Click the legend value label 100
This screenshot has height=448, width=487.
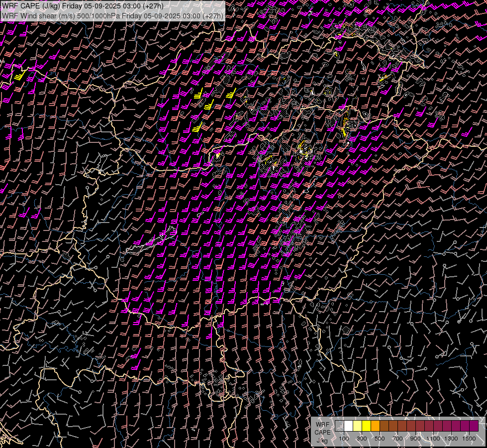click(344, 439)
